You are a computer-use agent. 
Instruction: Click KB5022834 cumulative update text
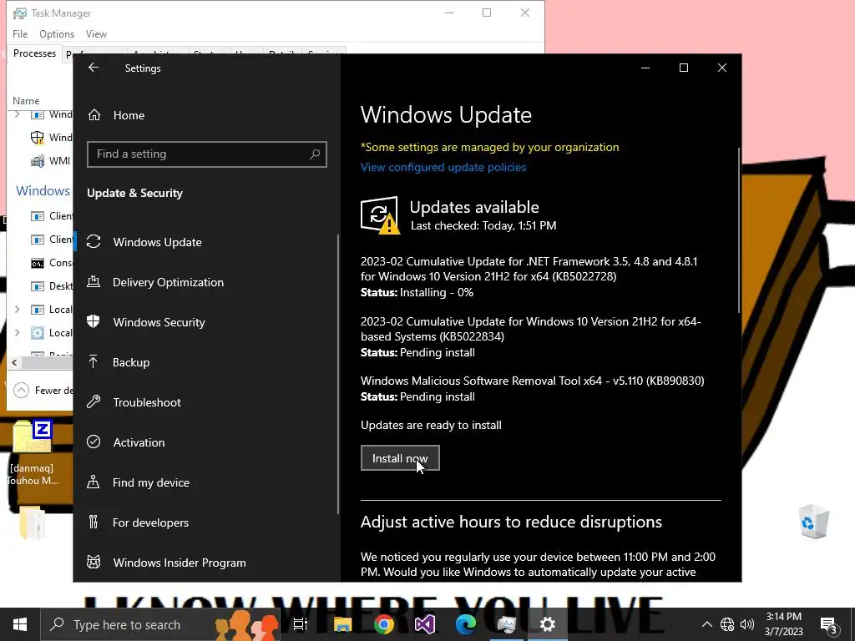[530, 329]
